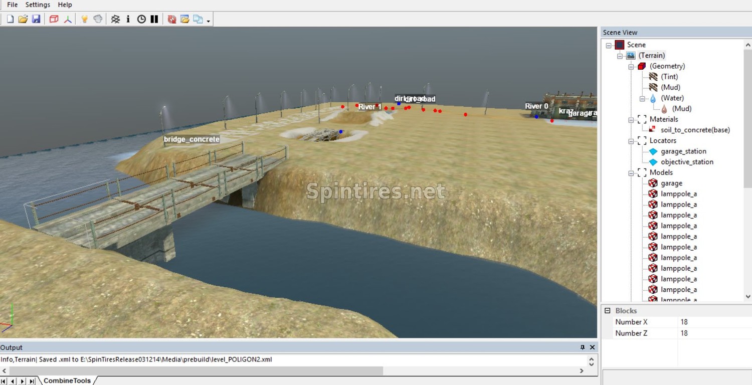Screen dimensions: 752x385
Task: Click the Scene node icon
Action: (x=620, y=45)
